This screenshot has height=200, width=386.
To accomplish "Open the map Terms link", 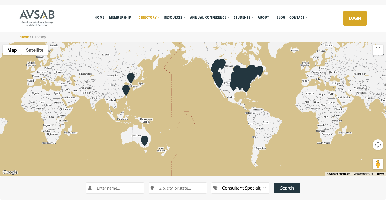I will coord(380,174).
